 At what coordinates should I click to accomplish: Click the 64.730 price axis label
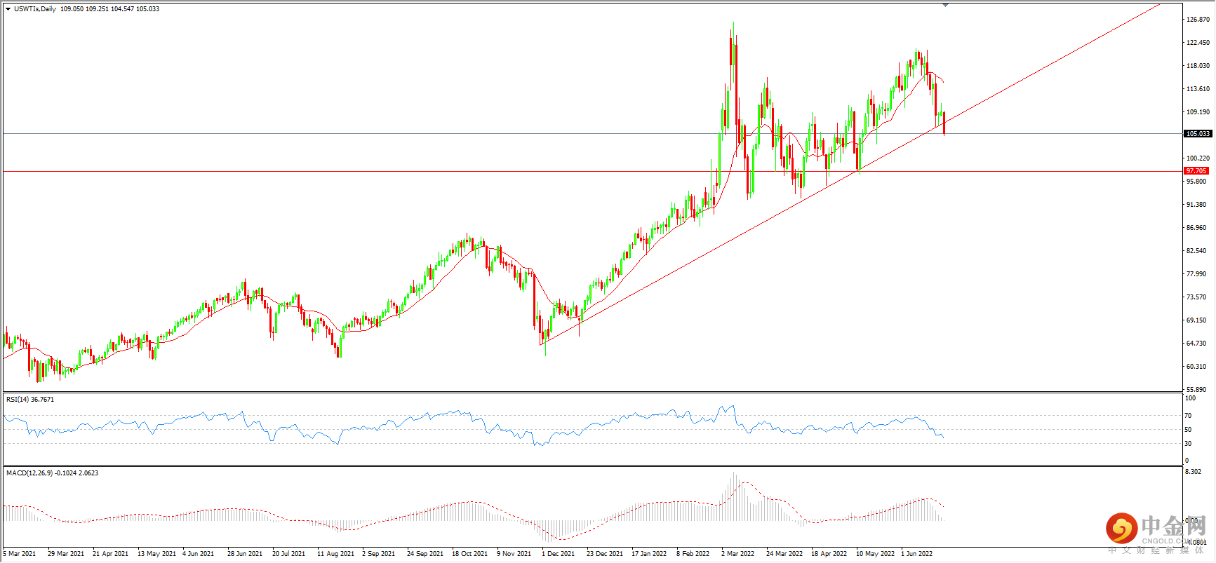[x=1196, y=344]
